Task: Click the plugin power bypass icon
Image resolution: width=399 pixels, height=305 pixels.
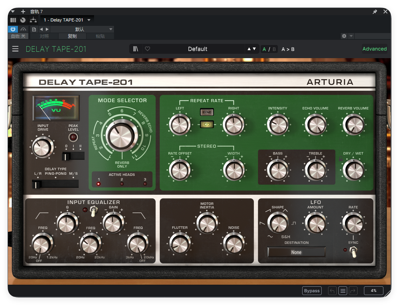Action: (13, 29)
